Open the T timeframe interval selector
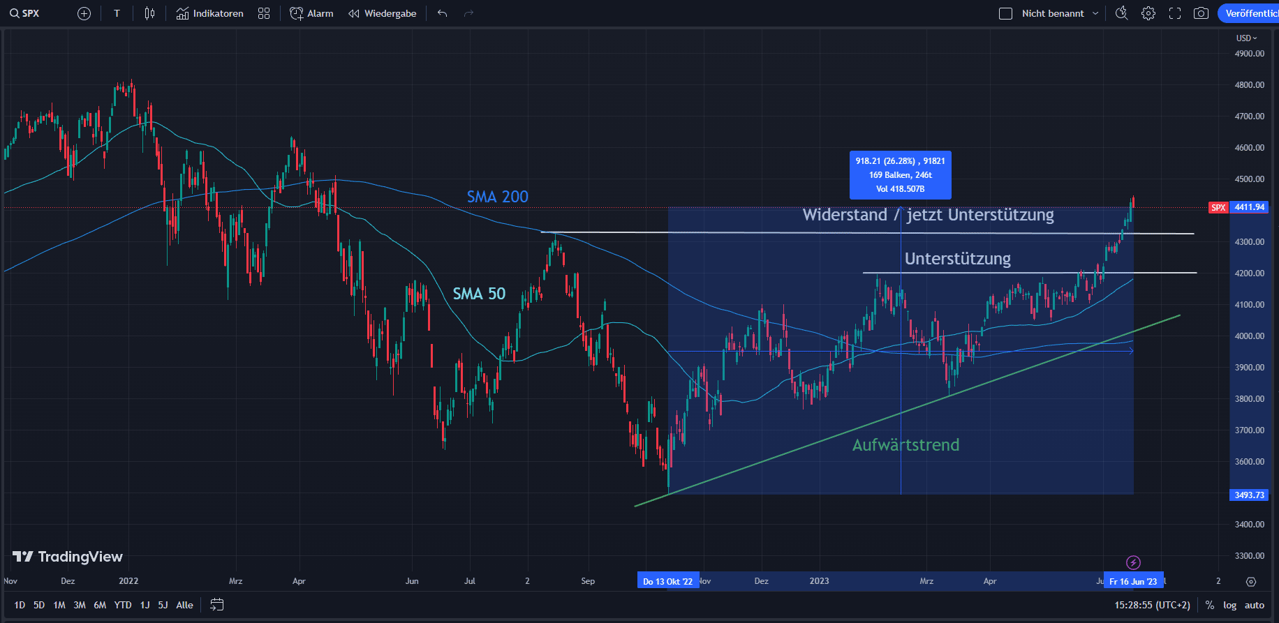This screenshot has height=623, width=1279. click(x=117, y=13)
